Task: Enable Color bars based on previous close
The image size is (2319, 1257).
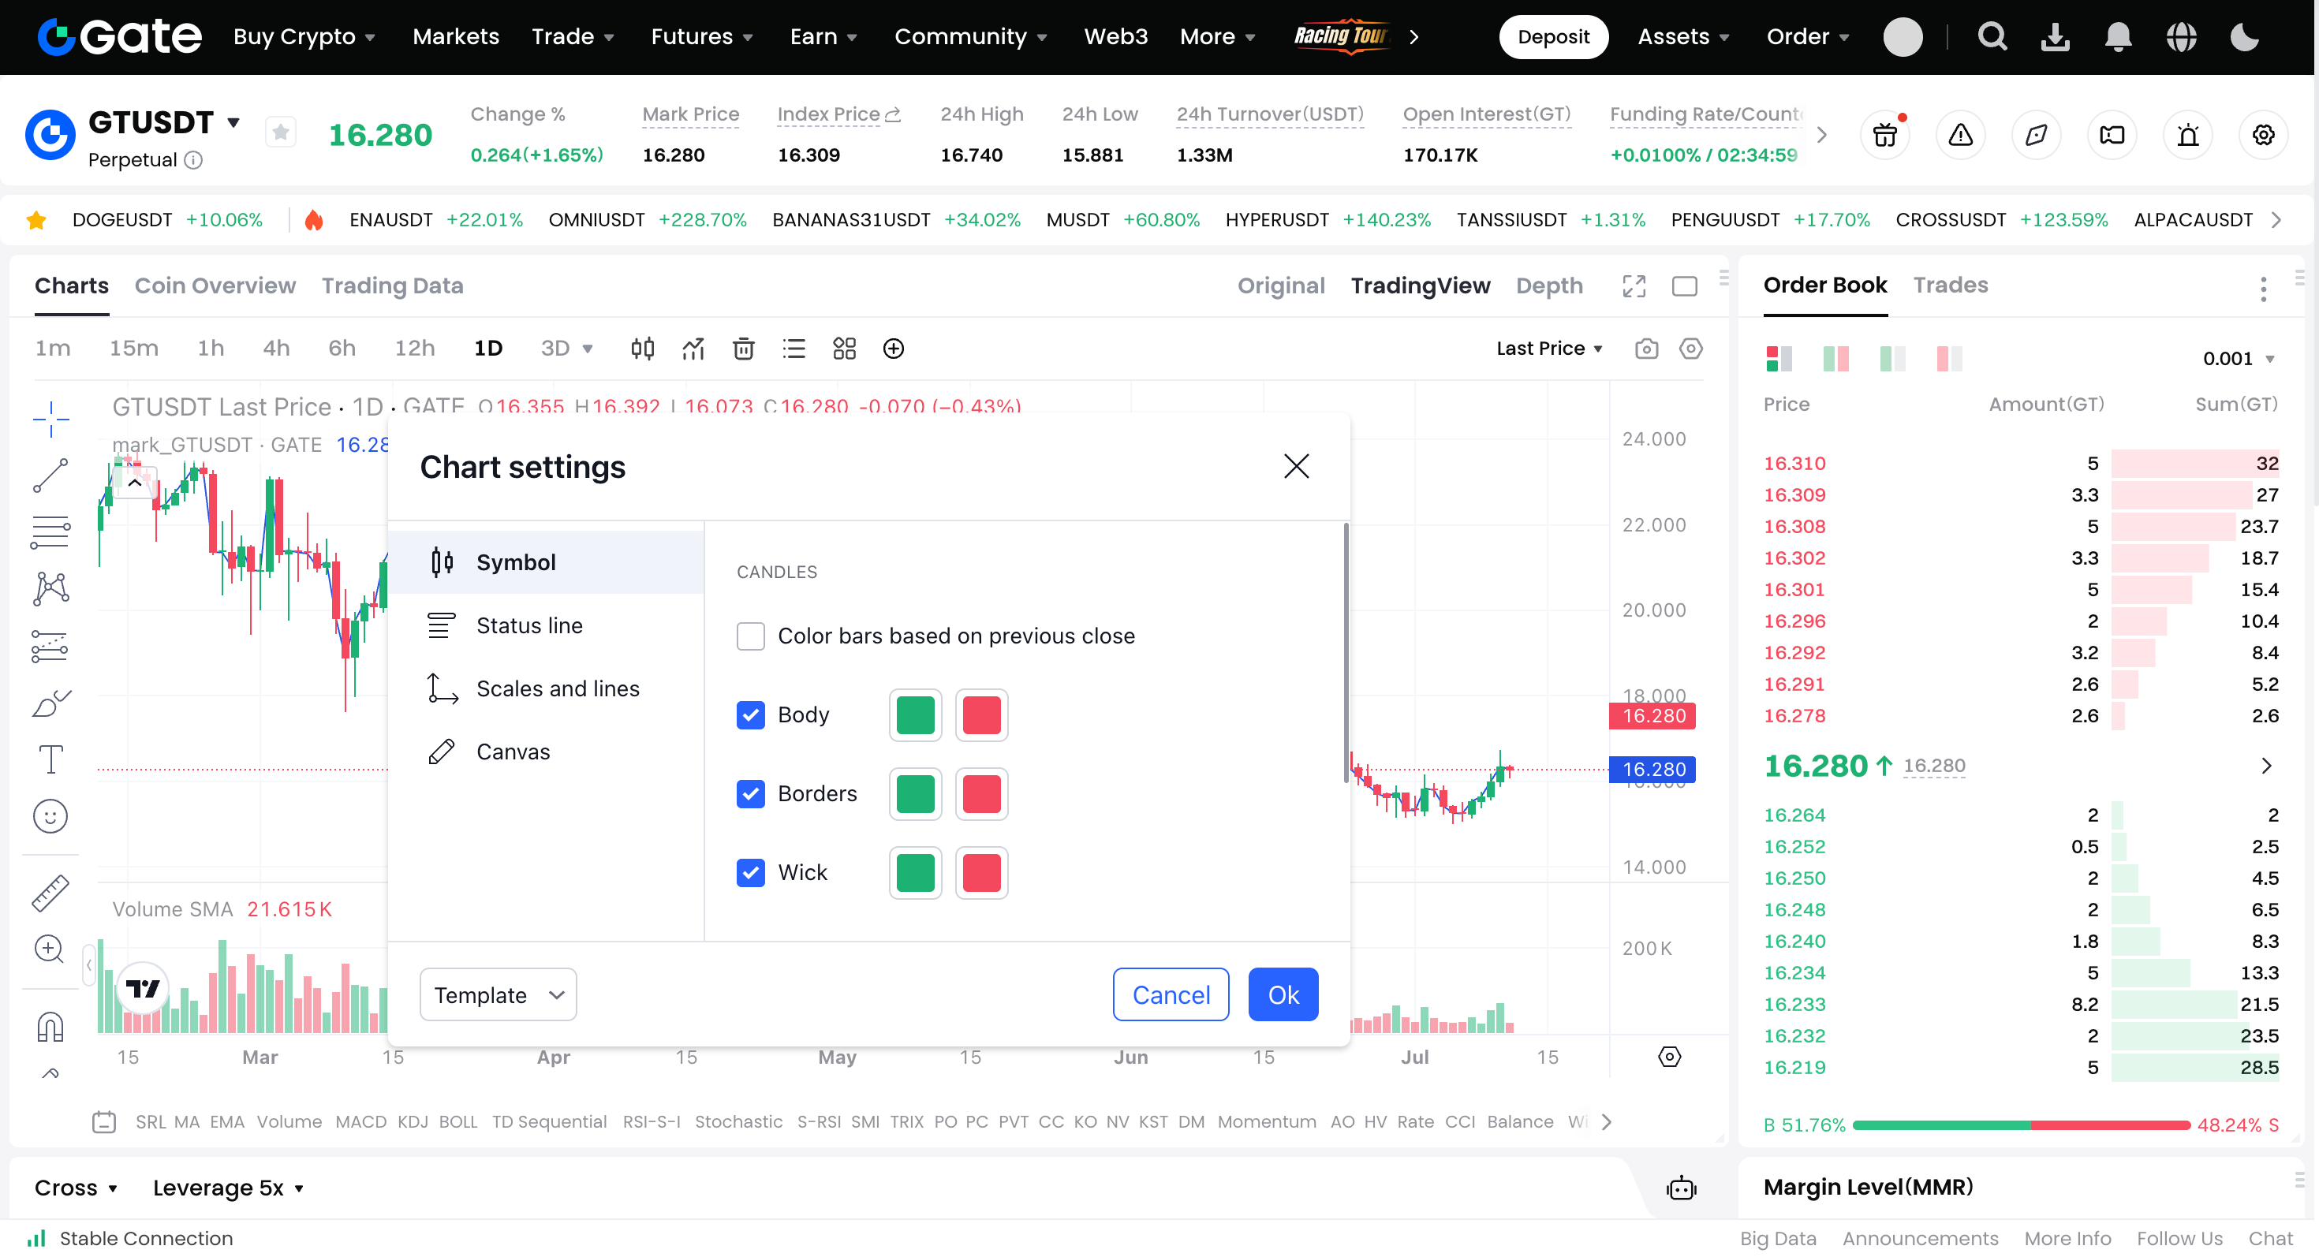Action: (x=750, y=636)
